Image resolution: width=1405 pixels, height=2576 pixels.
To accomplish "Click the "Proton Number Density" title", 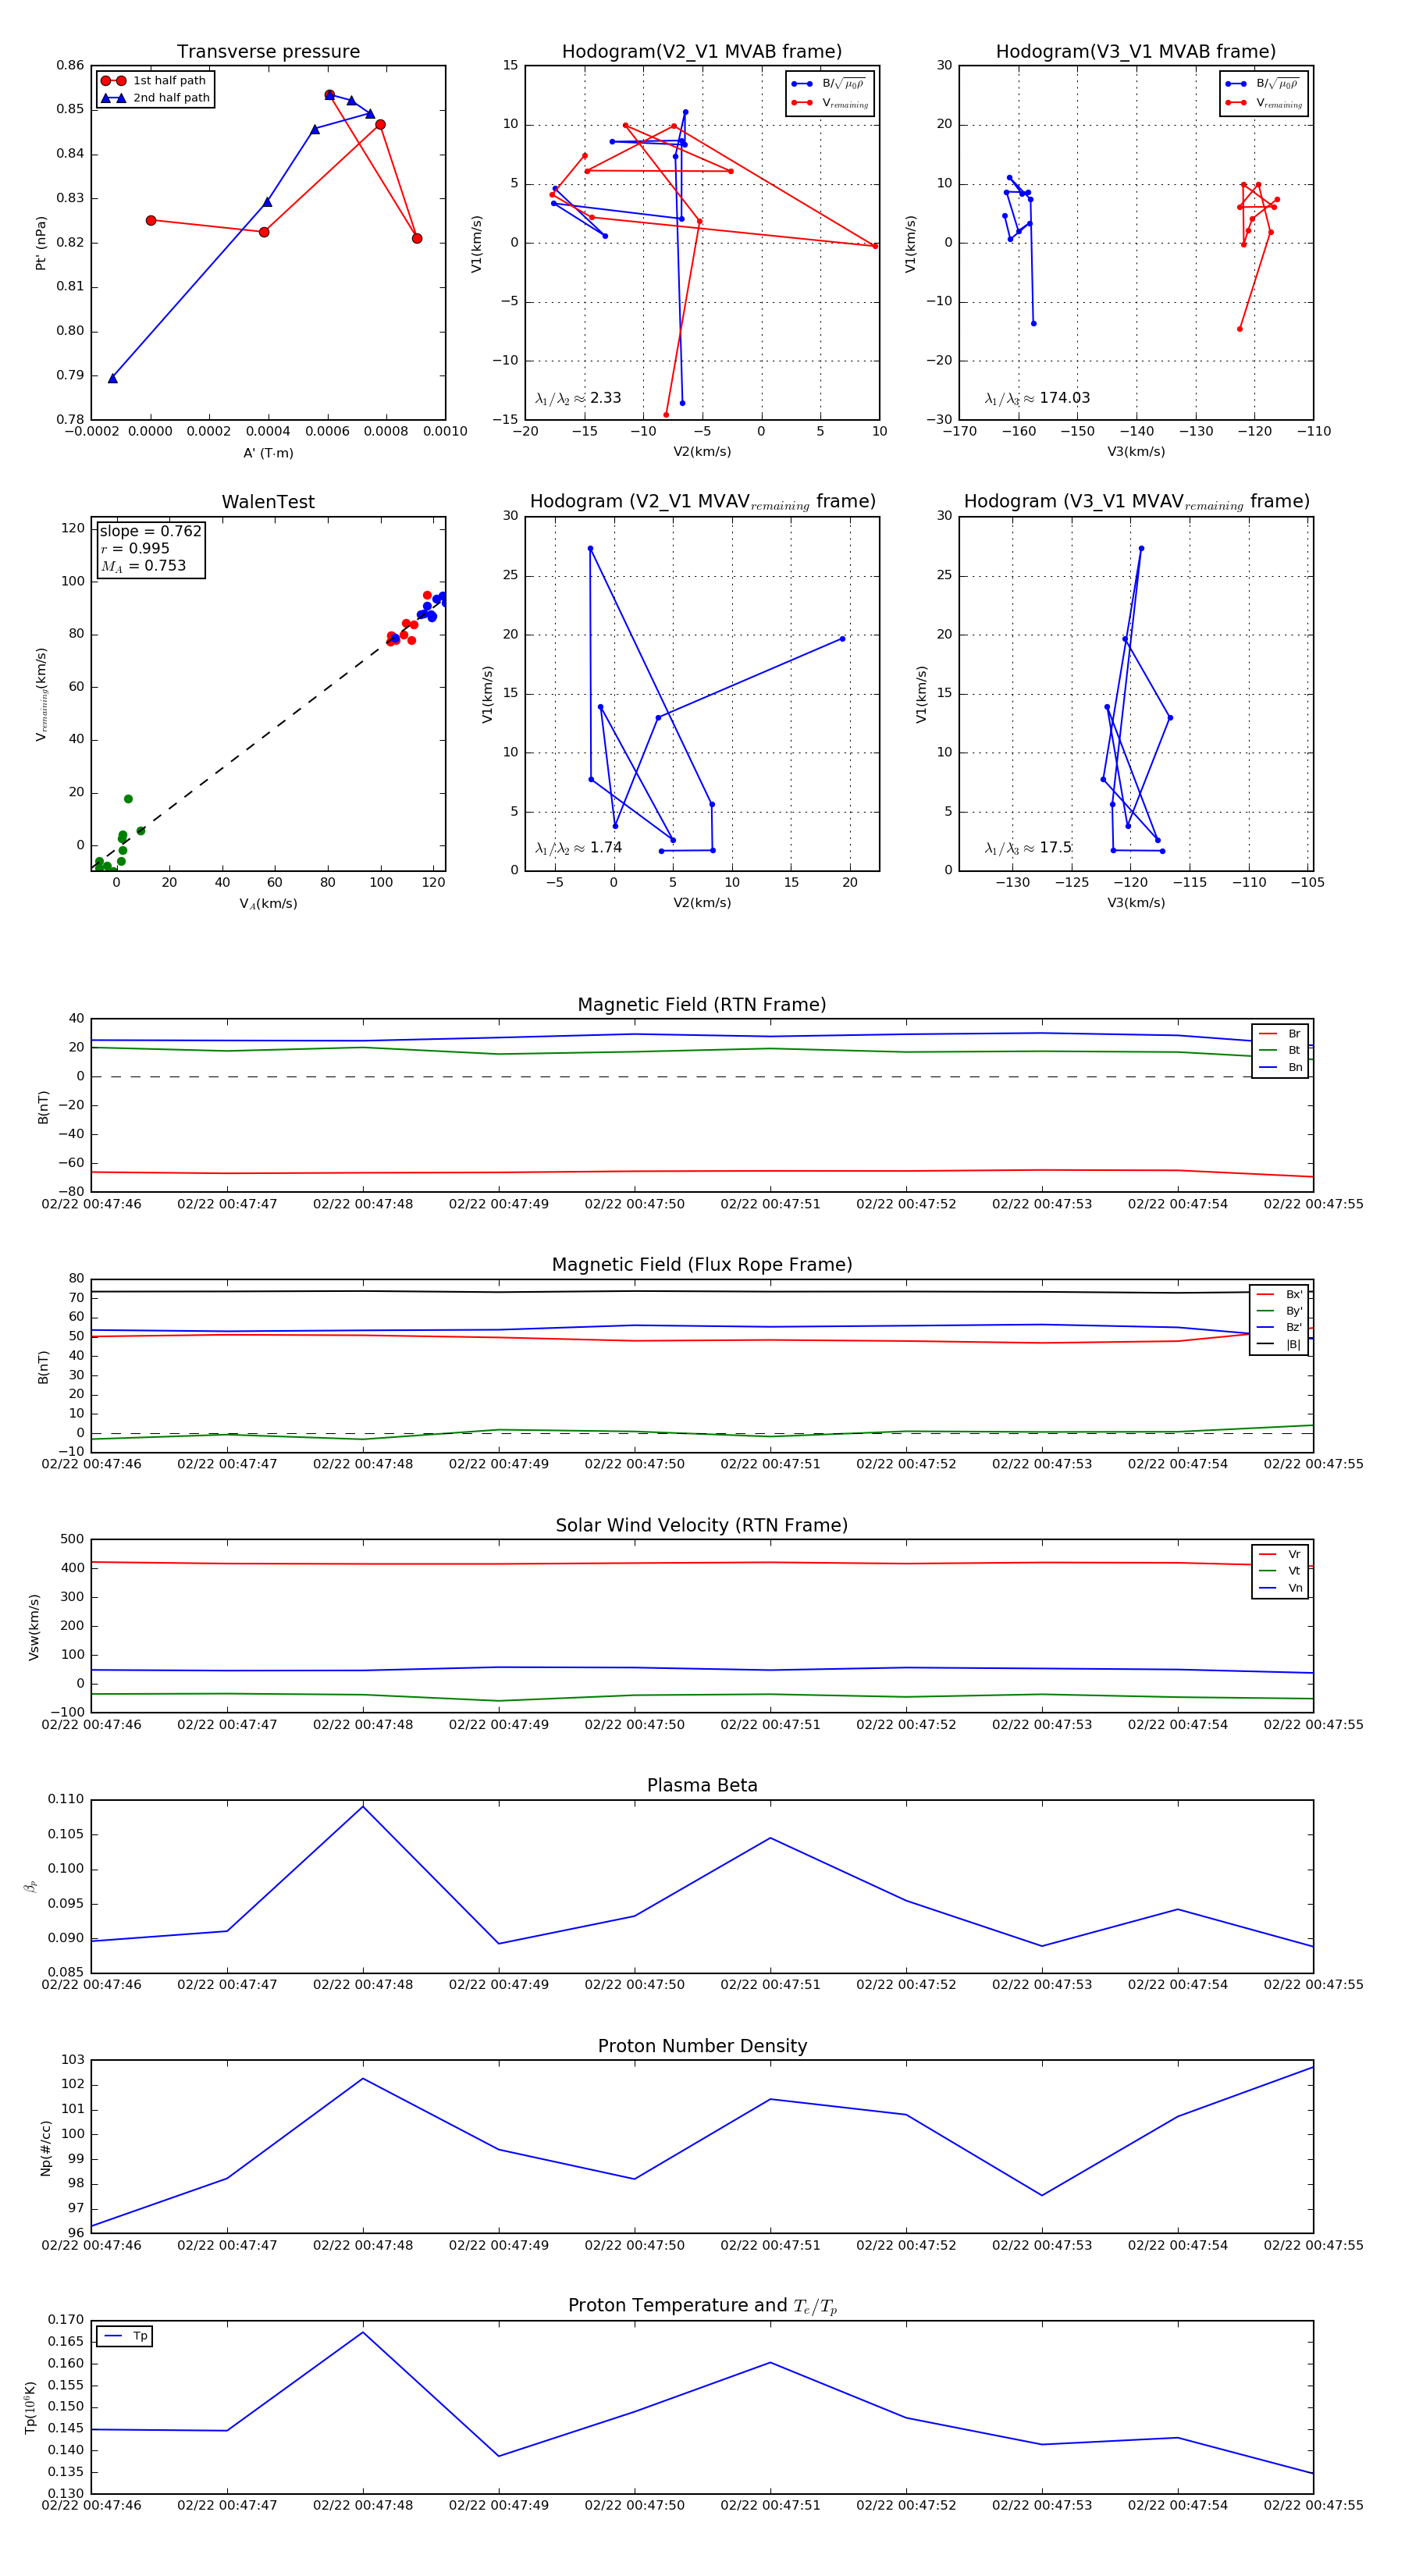I will [x=702, y=2046].
